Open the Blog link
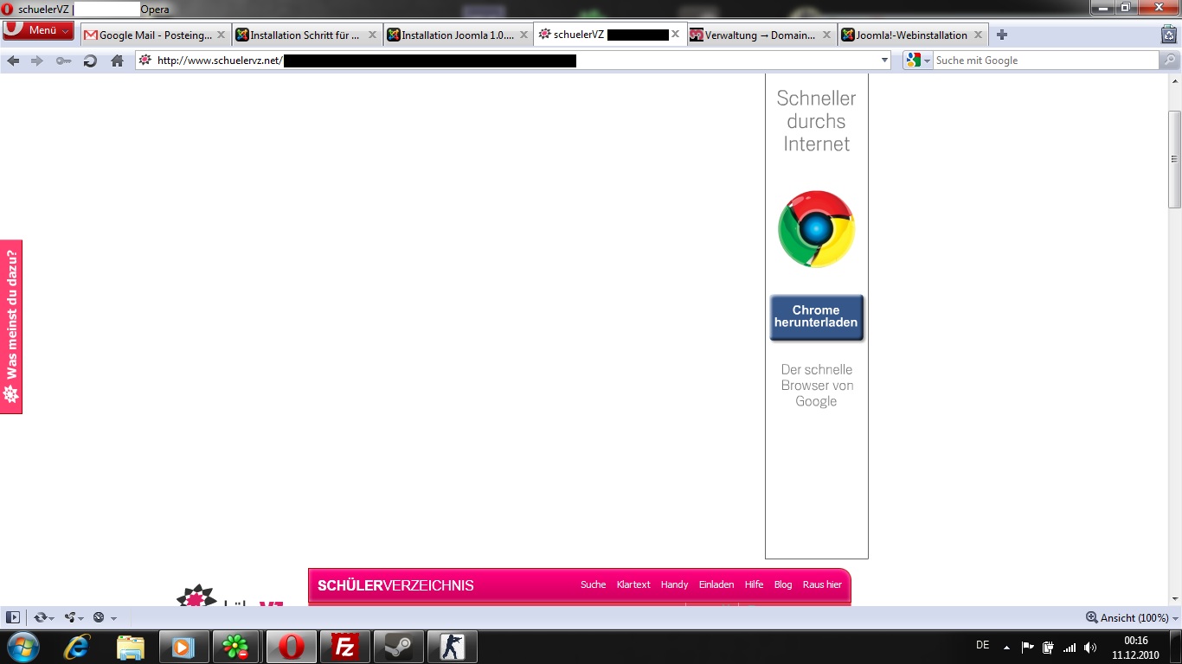Image resolution: width=1182 pixels, height=664 pixels. click(783, 584)
